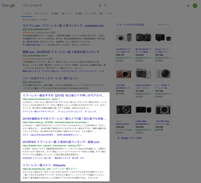Click ミラーレスカメラを見る heading

pyautogui.click(x=130, y=25)
